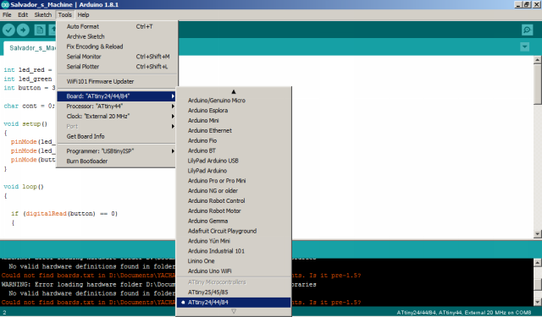Pick Adafruit Circuit Playground board
This screenshot has height=317, width=542.
click(x=234, y=231)
